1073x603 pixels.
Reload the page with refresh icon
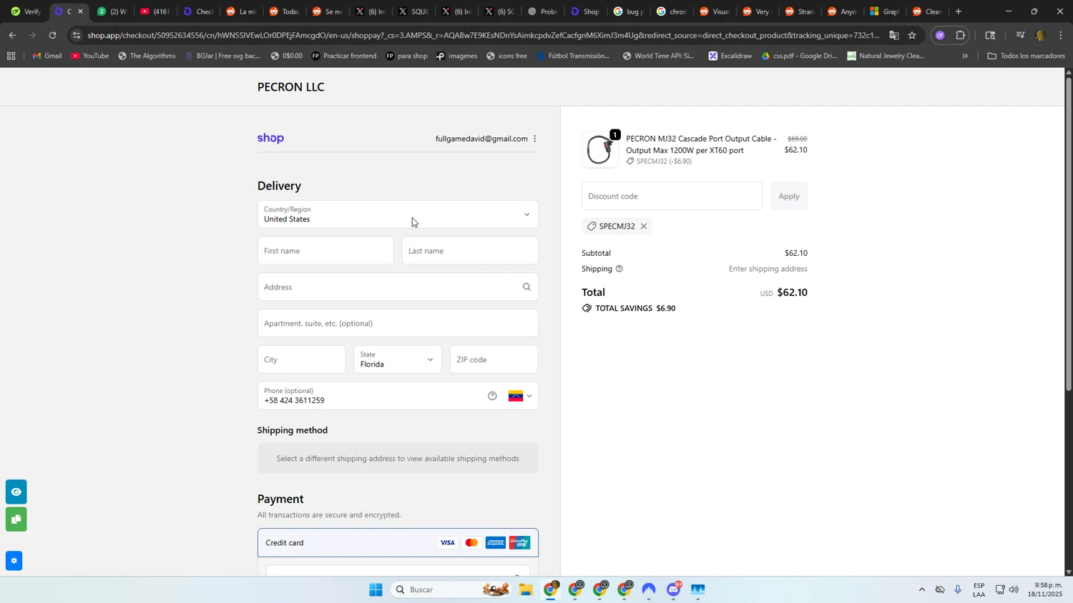[52, 35]
